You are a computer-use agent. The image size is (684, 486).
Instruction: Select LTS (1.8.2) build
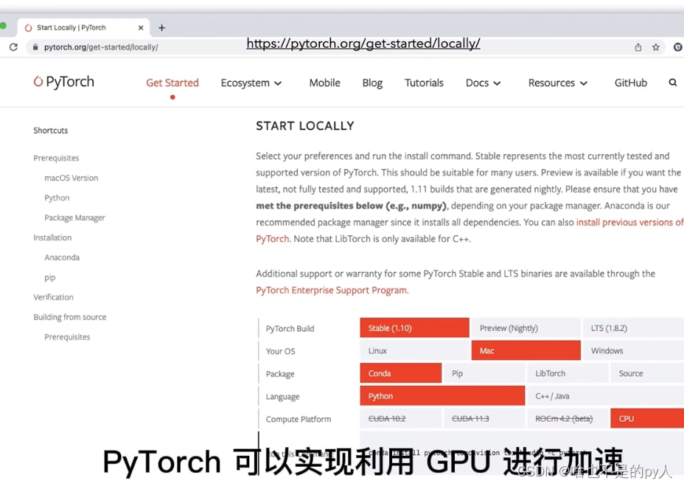point(633,328)
